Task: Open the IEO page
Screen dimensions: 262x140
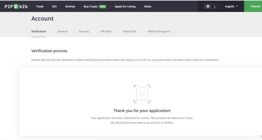Action: 54,6
